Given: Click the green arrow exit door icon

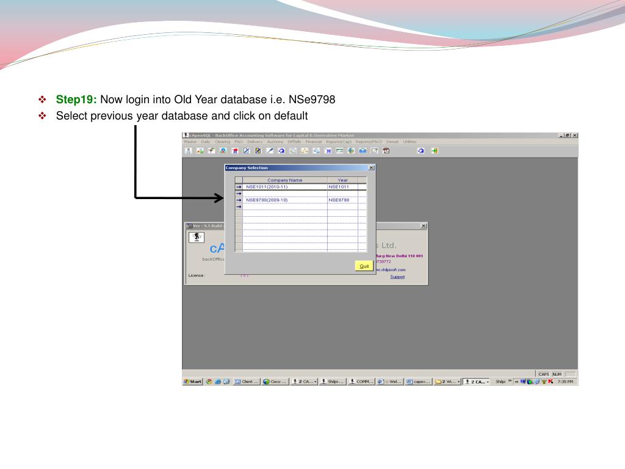Looking at the screenshot, I should (435, 151).
